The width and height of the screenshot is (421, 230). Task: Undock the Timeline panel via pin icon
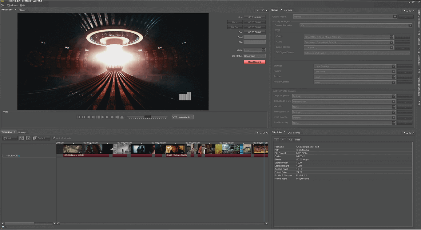pyautogui.click(x=15, y=132)
